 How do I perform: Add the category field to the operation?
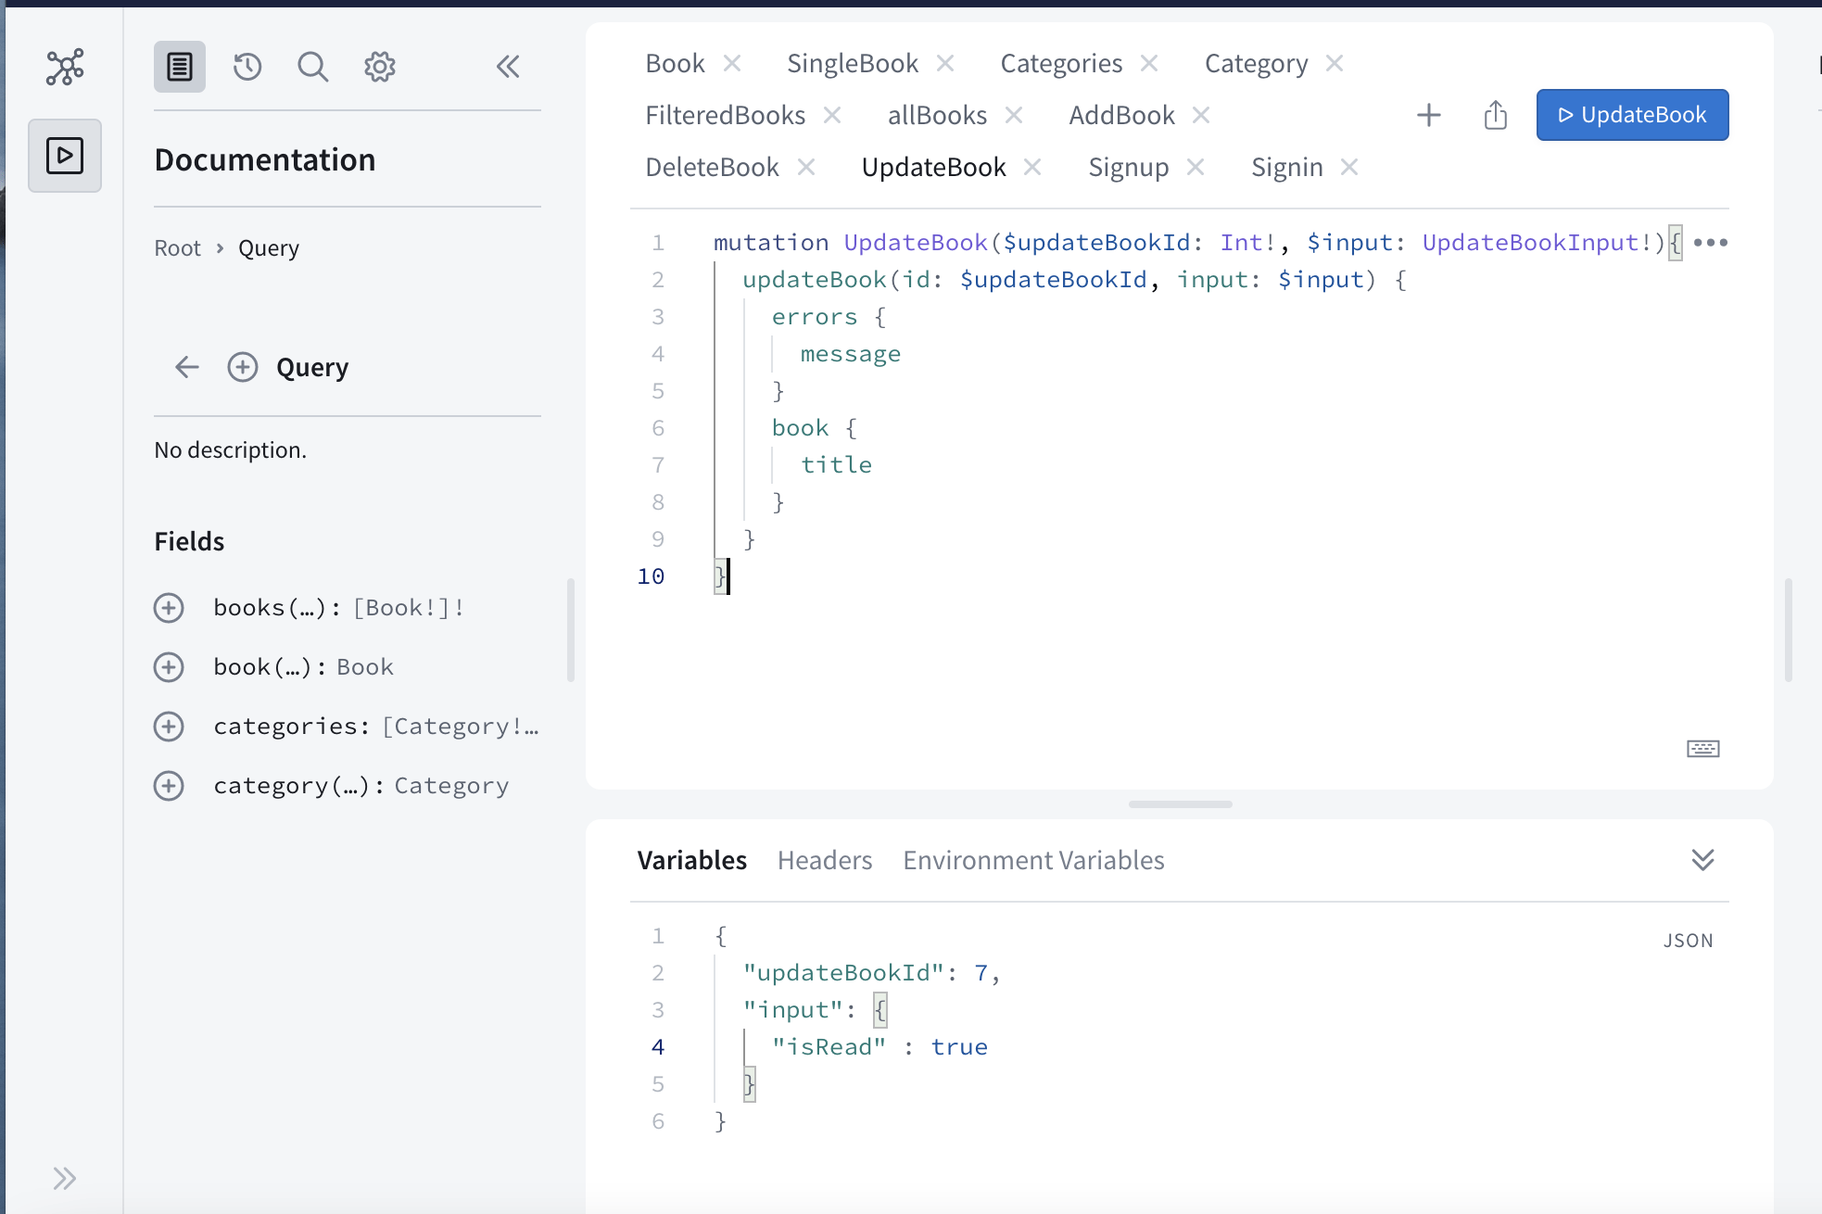[169, 786]
